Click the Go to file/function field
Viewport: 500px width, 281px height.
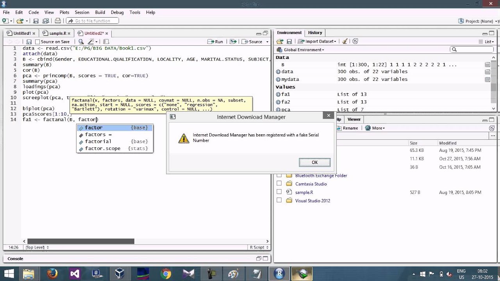coord(92,21)
